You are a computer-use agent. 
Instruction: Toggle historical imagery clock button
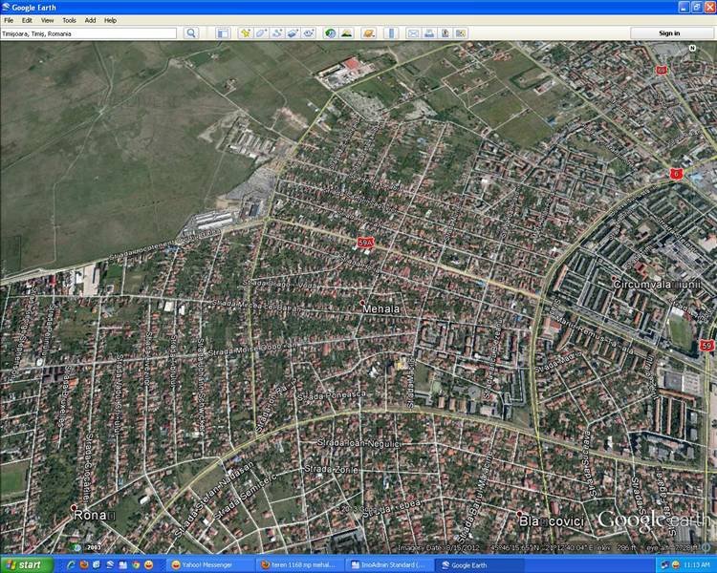coord(330,32)
